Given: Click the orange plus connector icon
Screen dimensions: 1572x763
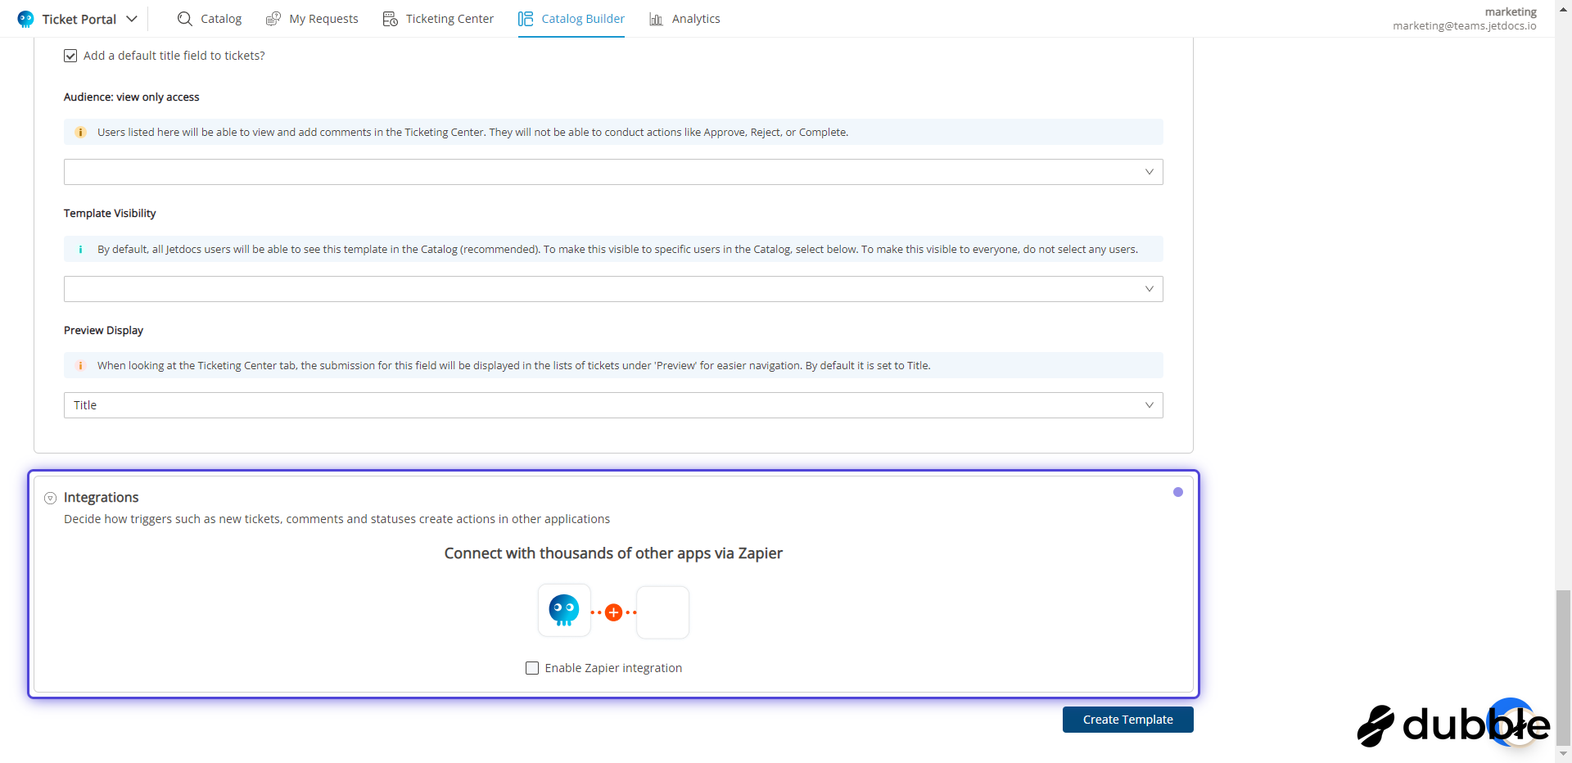Looking at the screenshot, I should coord(613,612).
